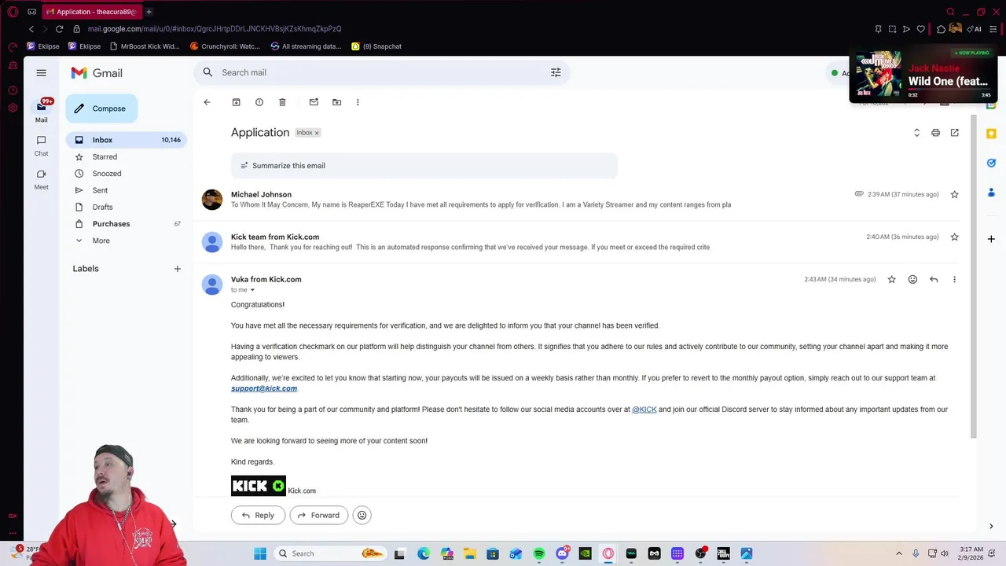Open the Opera easy setup menu icon
1006x566 pixels.
click(x=993, y=29)
